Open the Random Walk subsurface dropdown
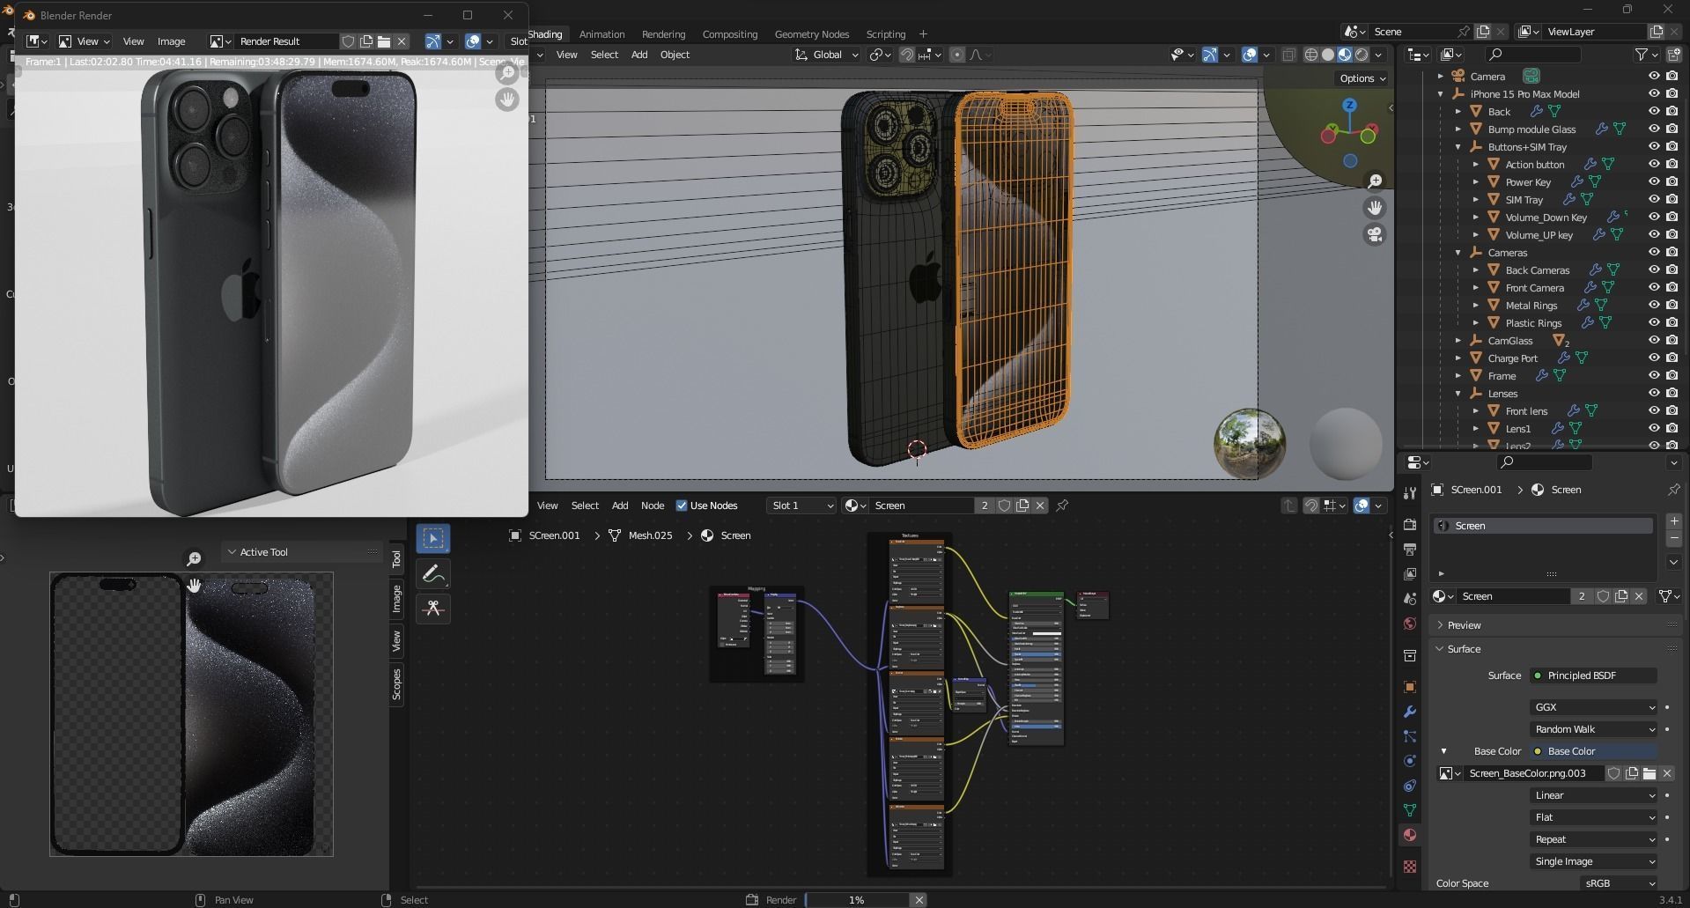 click(1593, 729)
